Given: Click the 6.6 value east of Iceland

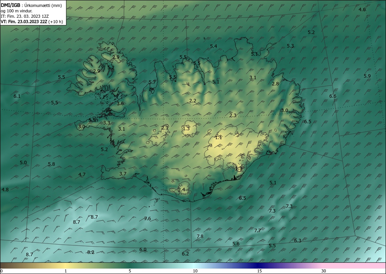Looking at the screenshot, I should click(333, 96).
